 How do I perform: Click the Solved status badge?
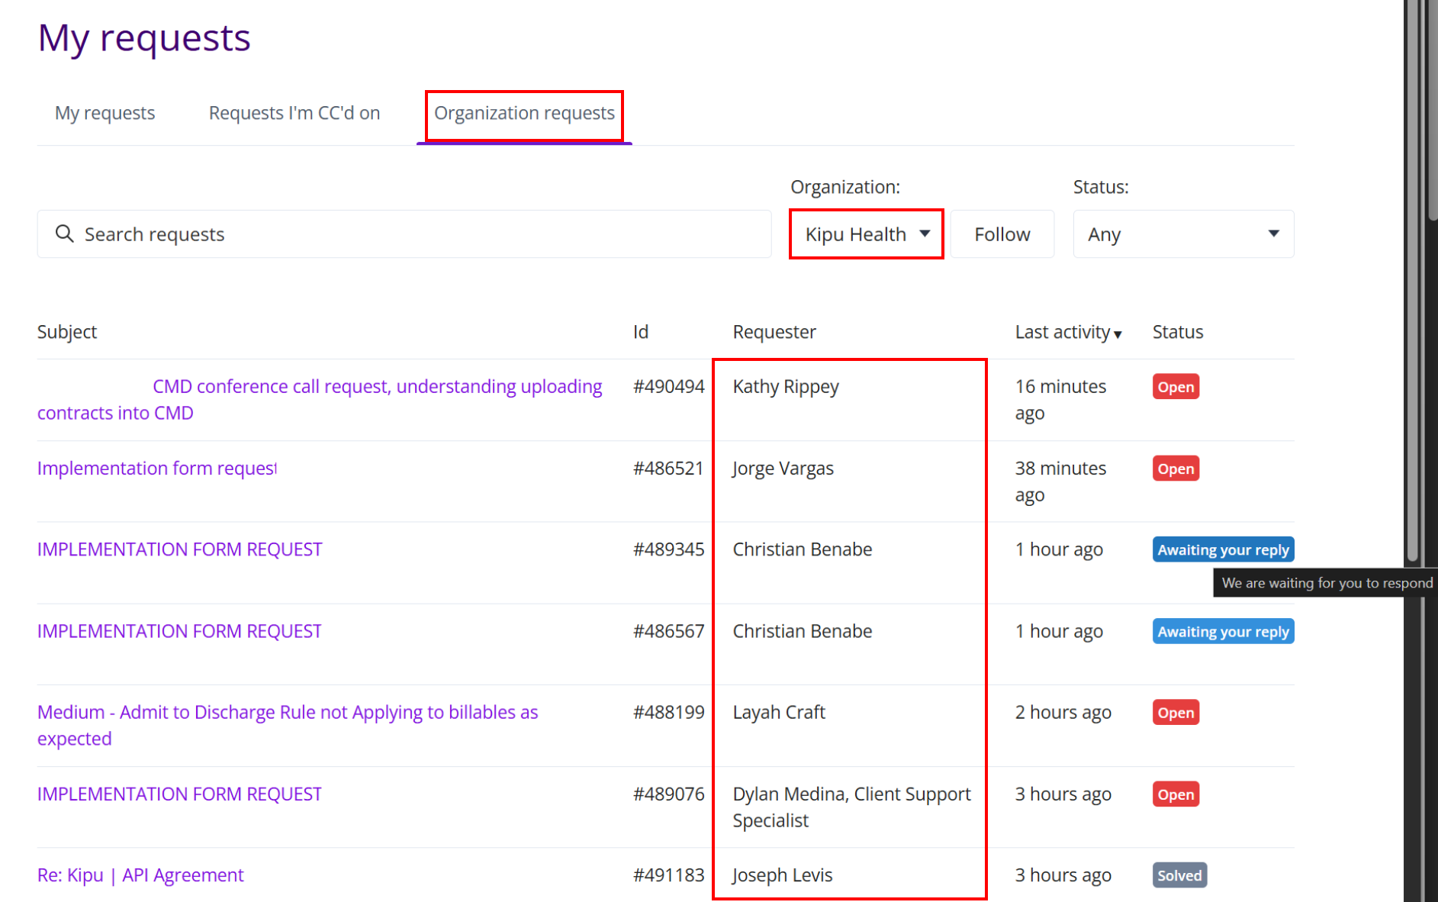(1179, 875)
